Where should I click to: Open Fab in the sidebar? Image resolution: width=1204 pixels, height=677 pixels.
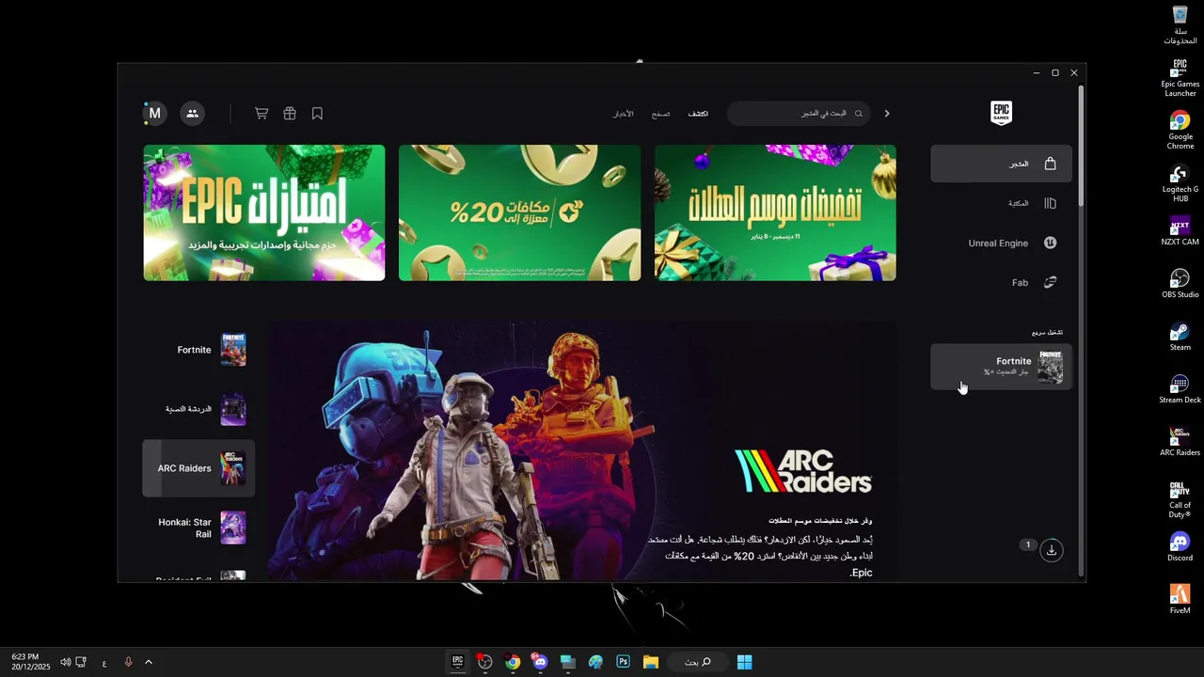(x=1001, y=282)
